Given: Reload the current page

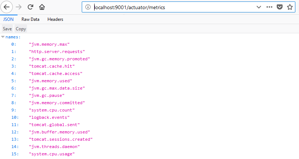Looking at the screenshot, I should tap(31, 7).
